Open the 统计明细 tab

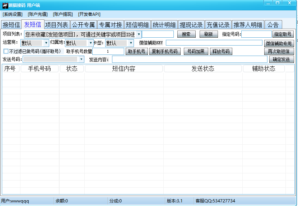[164, 25]
